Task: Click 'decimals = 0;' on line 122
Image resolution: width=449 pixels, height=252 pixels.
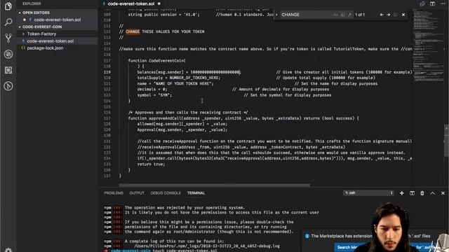Action: click(152, 90)
